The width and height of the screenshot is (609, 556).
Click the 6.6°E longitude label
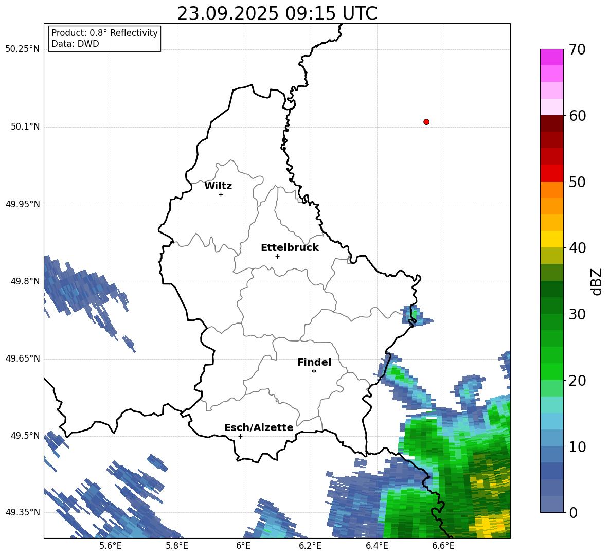point(443,546)
